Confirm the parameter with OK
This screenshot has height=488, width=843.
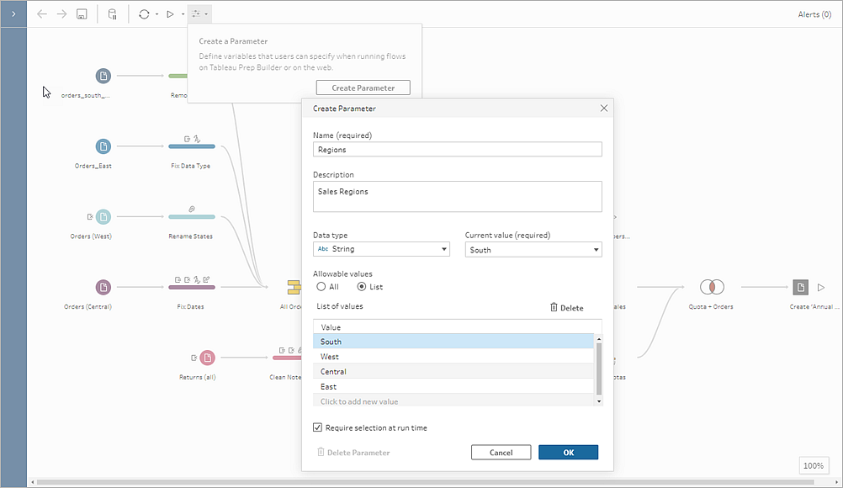[x=568, y=452]
